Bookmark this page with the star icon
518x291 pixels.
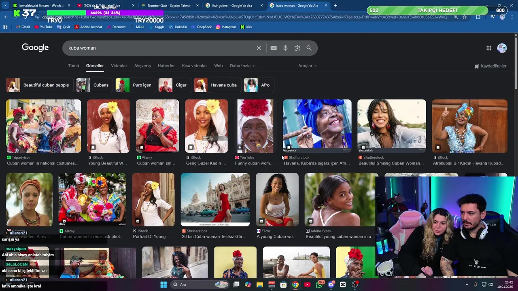[465, 17]
